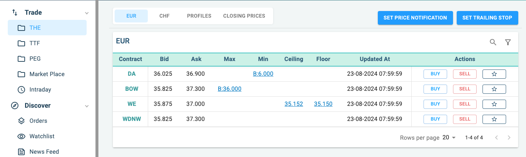Select the News Feed icon in sidebar
This screenshot has width=526, height=157.
click(x=21, y=151)
